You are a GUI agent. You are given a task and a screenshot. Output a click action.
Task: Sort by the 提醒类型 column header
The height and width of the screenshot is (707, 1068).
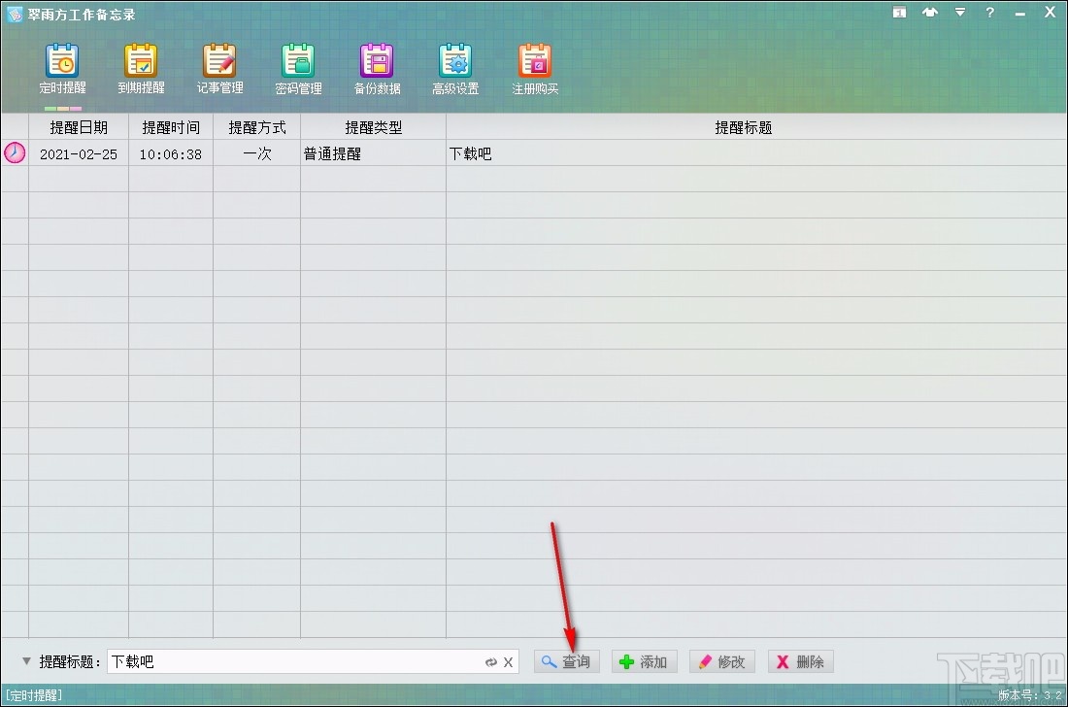click(373, 127)
